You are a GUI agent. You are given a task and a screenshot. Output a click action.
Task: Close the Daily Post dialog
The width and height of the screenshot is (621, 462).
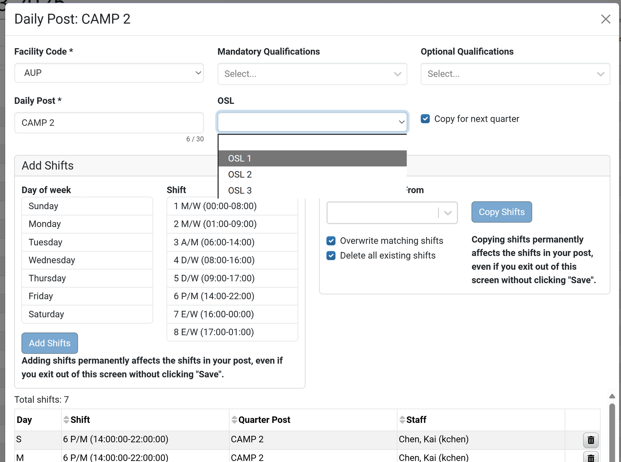click(605, 19)
